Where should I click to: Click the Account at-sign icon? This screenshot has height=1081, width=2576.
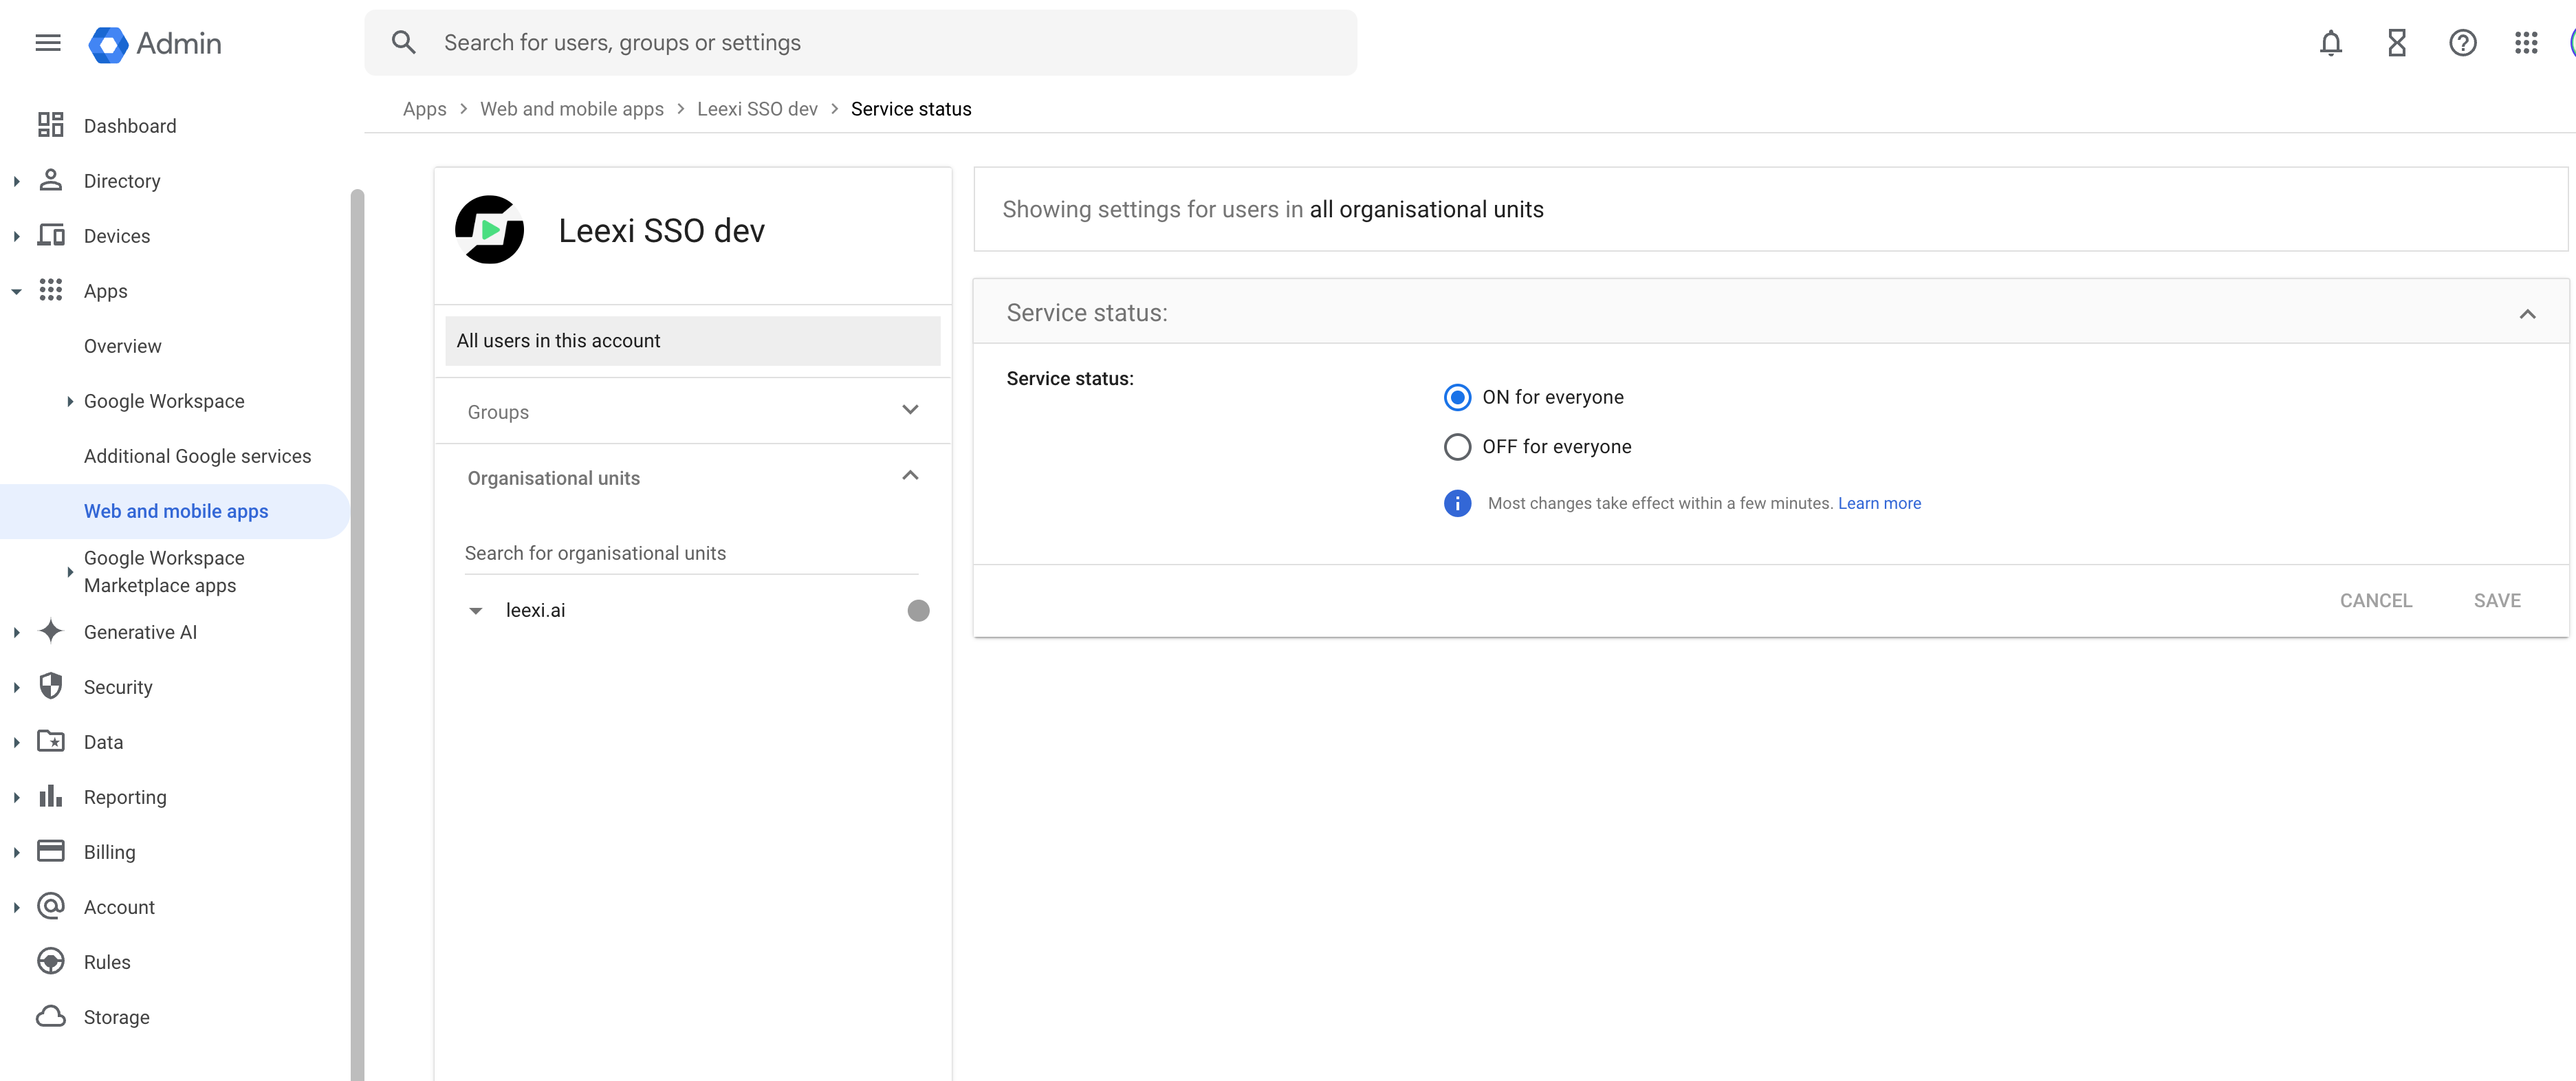pyautogui.click(x=50, y=906)
